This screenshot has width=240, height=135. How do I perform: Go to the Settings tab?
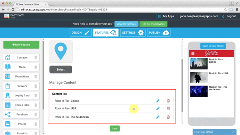point(132,33)
